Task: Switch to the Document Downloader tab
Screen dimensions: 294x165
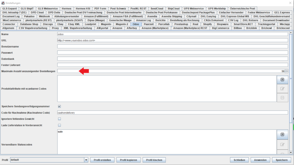Action: click(276, 20)
